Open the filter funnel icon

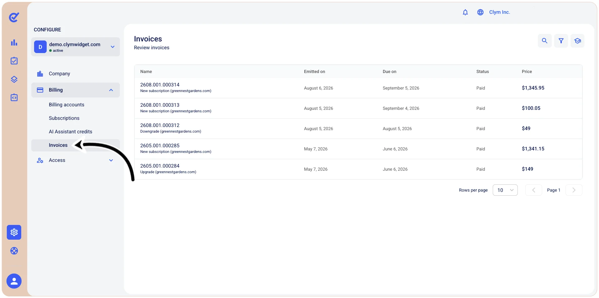point(561,41)
